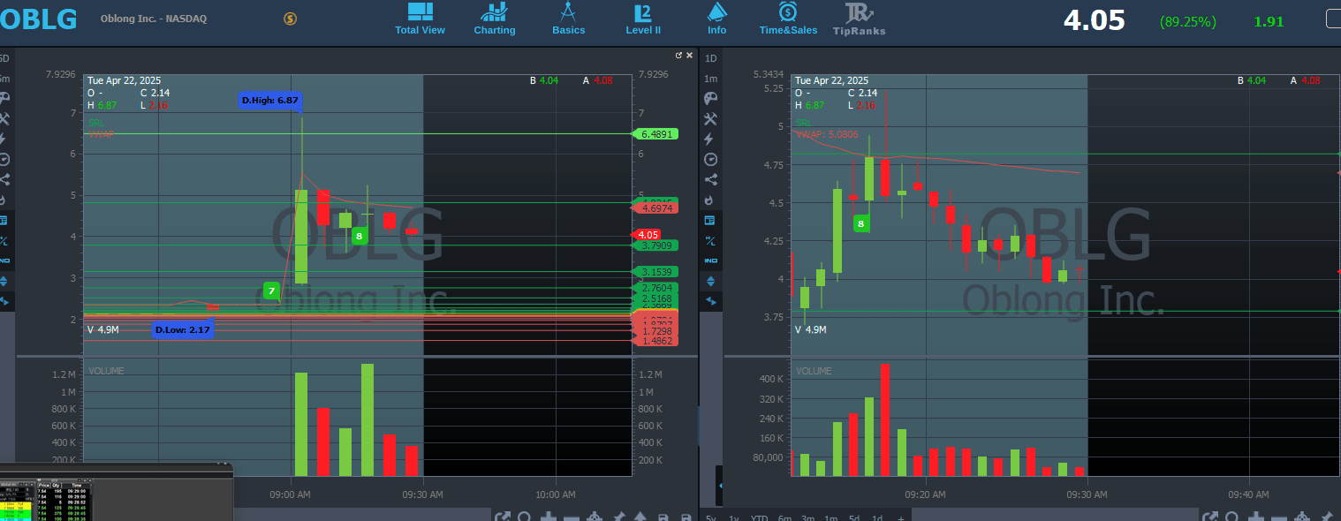Open the right chart color palette settings
The image size is (1341, 521).
[x=710, y=98]
